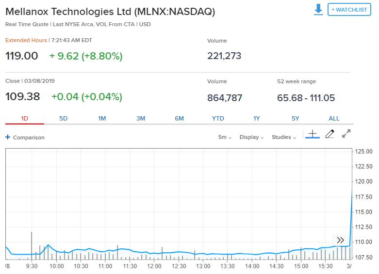Open the Display dropdown menu
The width and height of the screenshot is (379, 274).
coord(251,137)
